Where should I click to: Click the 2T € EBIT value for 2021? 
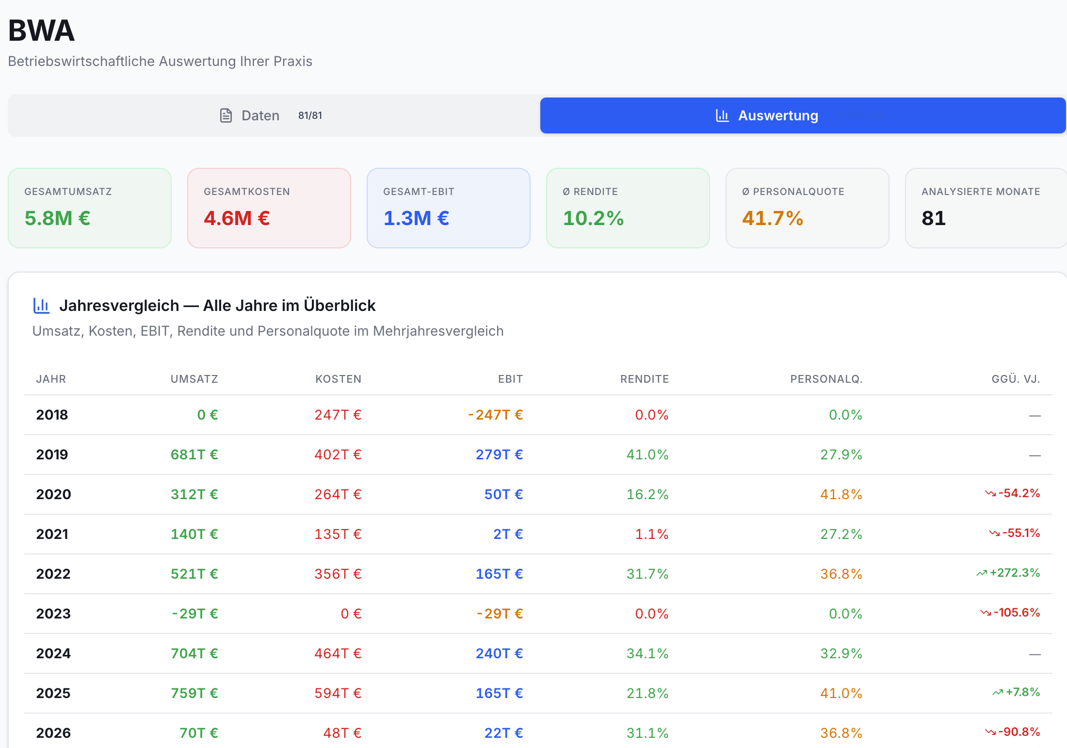tap(508, 534)
